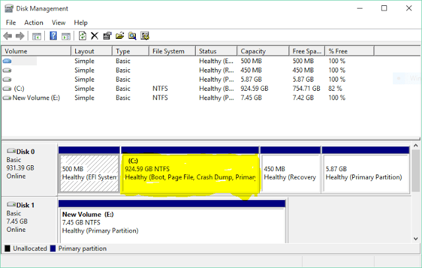
Task: Select the drive icon of the 450 MB volume
Action: [7, 70]
